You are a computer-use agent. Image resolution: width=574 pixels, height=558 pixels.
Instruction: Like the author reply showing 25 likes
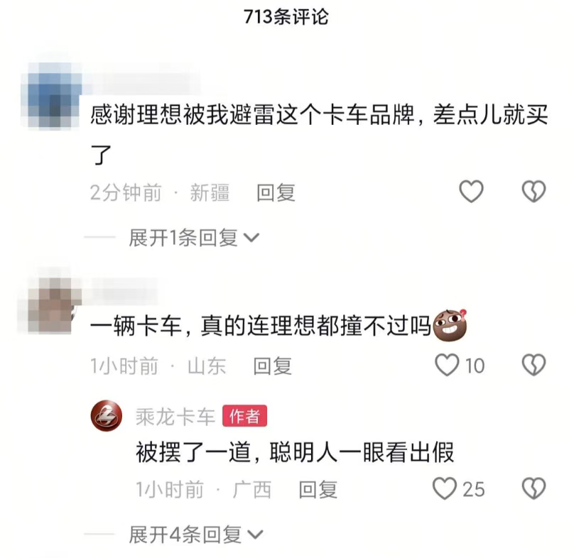tap(458, 489)
